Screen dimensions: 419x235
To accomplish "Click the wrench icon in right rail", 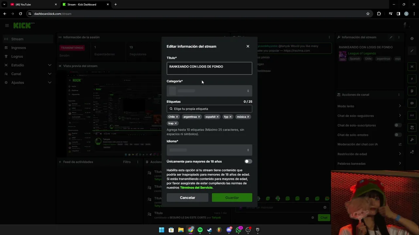I will tap(412, 140).
